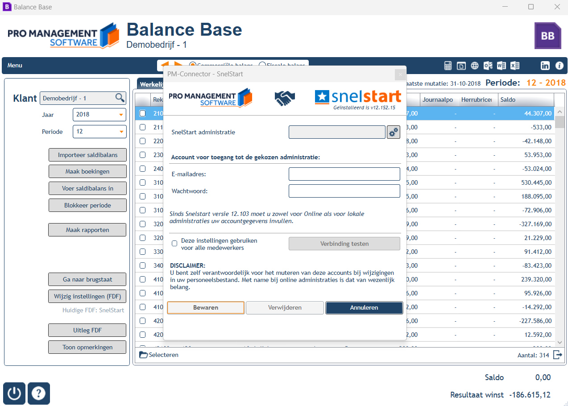Open the calculator icon in toolbar
Viewport: 568px width, 406px height.
(448, 66)
